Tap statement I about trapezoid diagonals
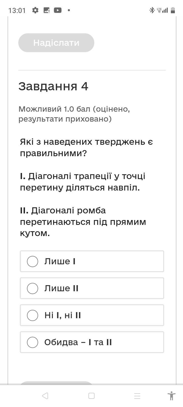Image resolution: width=183 pixels, height=407 pixels. [83, 182]
